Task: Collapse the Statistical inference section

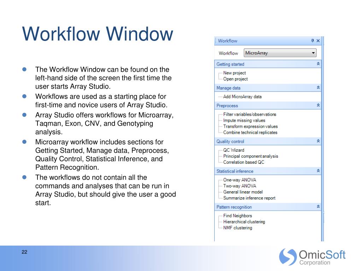Action: tap(318, 171)
